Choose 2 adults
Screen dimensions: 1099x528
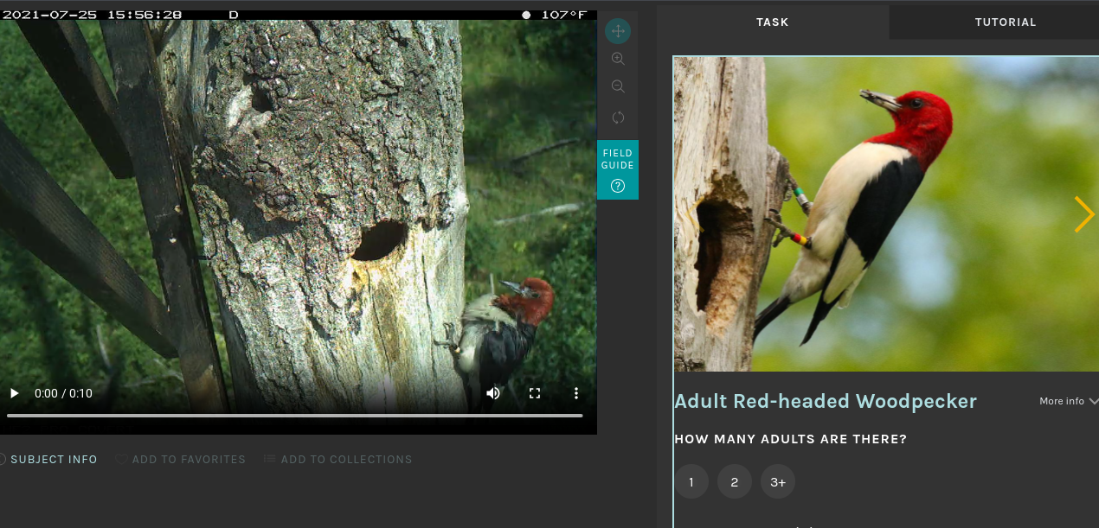click(x=735, y=482)
